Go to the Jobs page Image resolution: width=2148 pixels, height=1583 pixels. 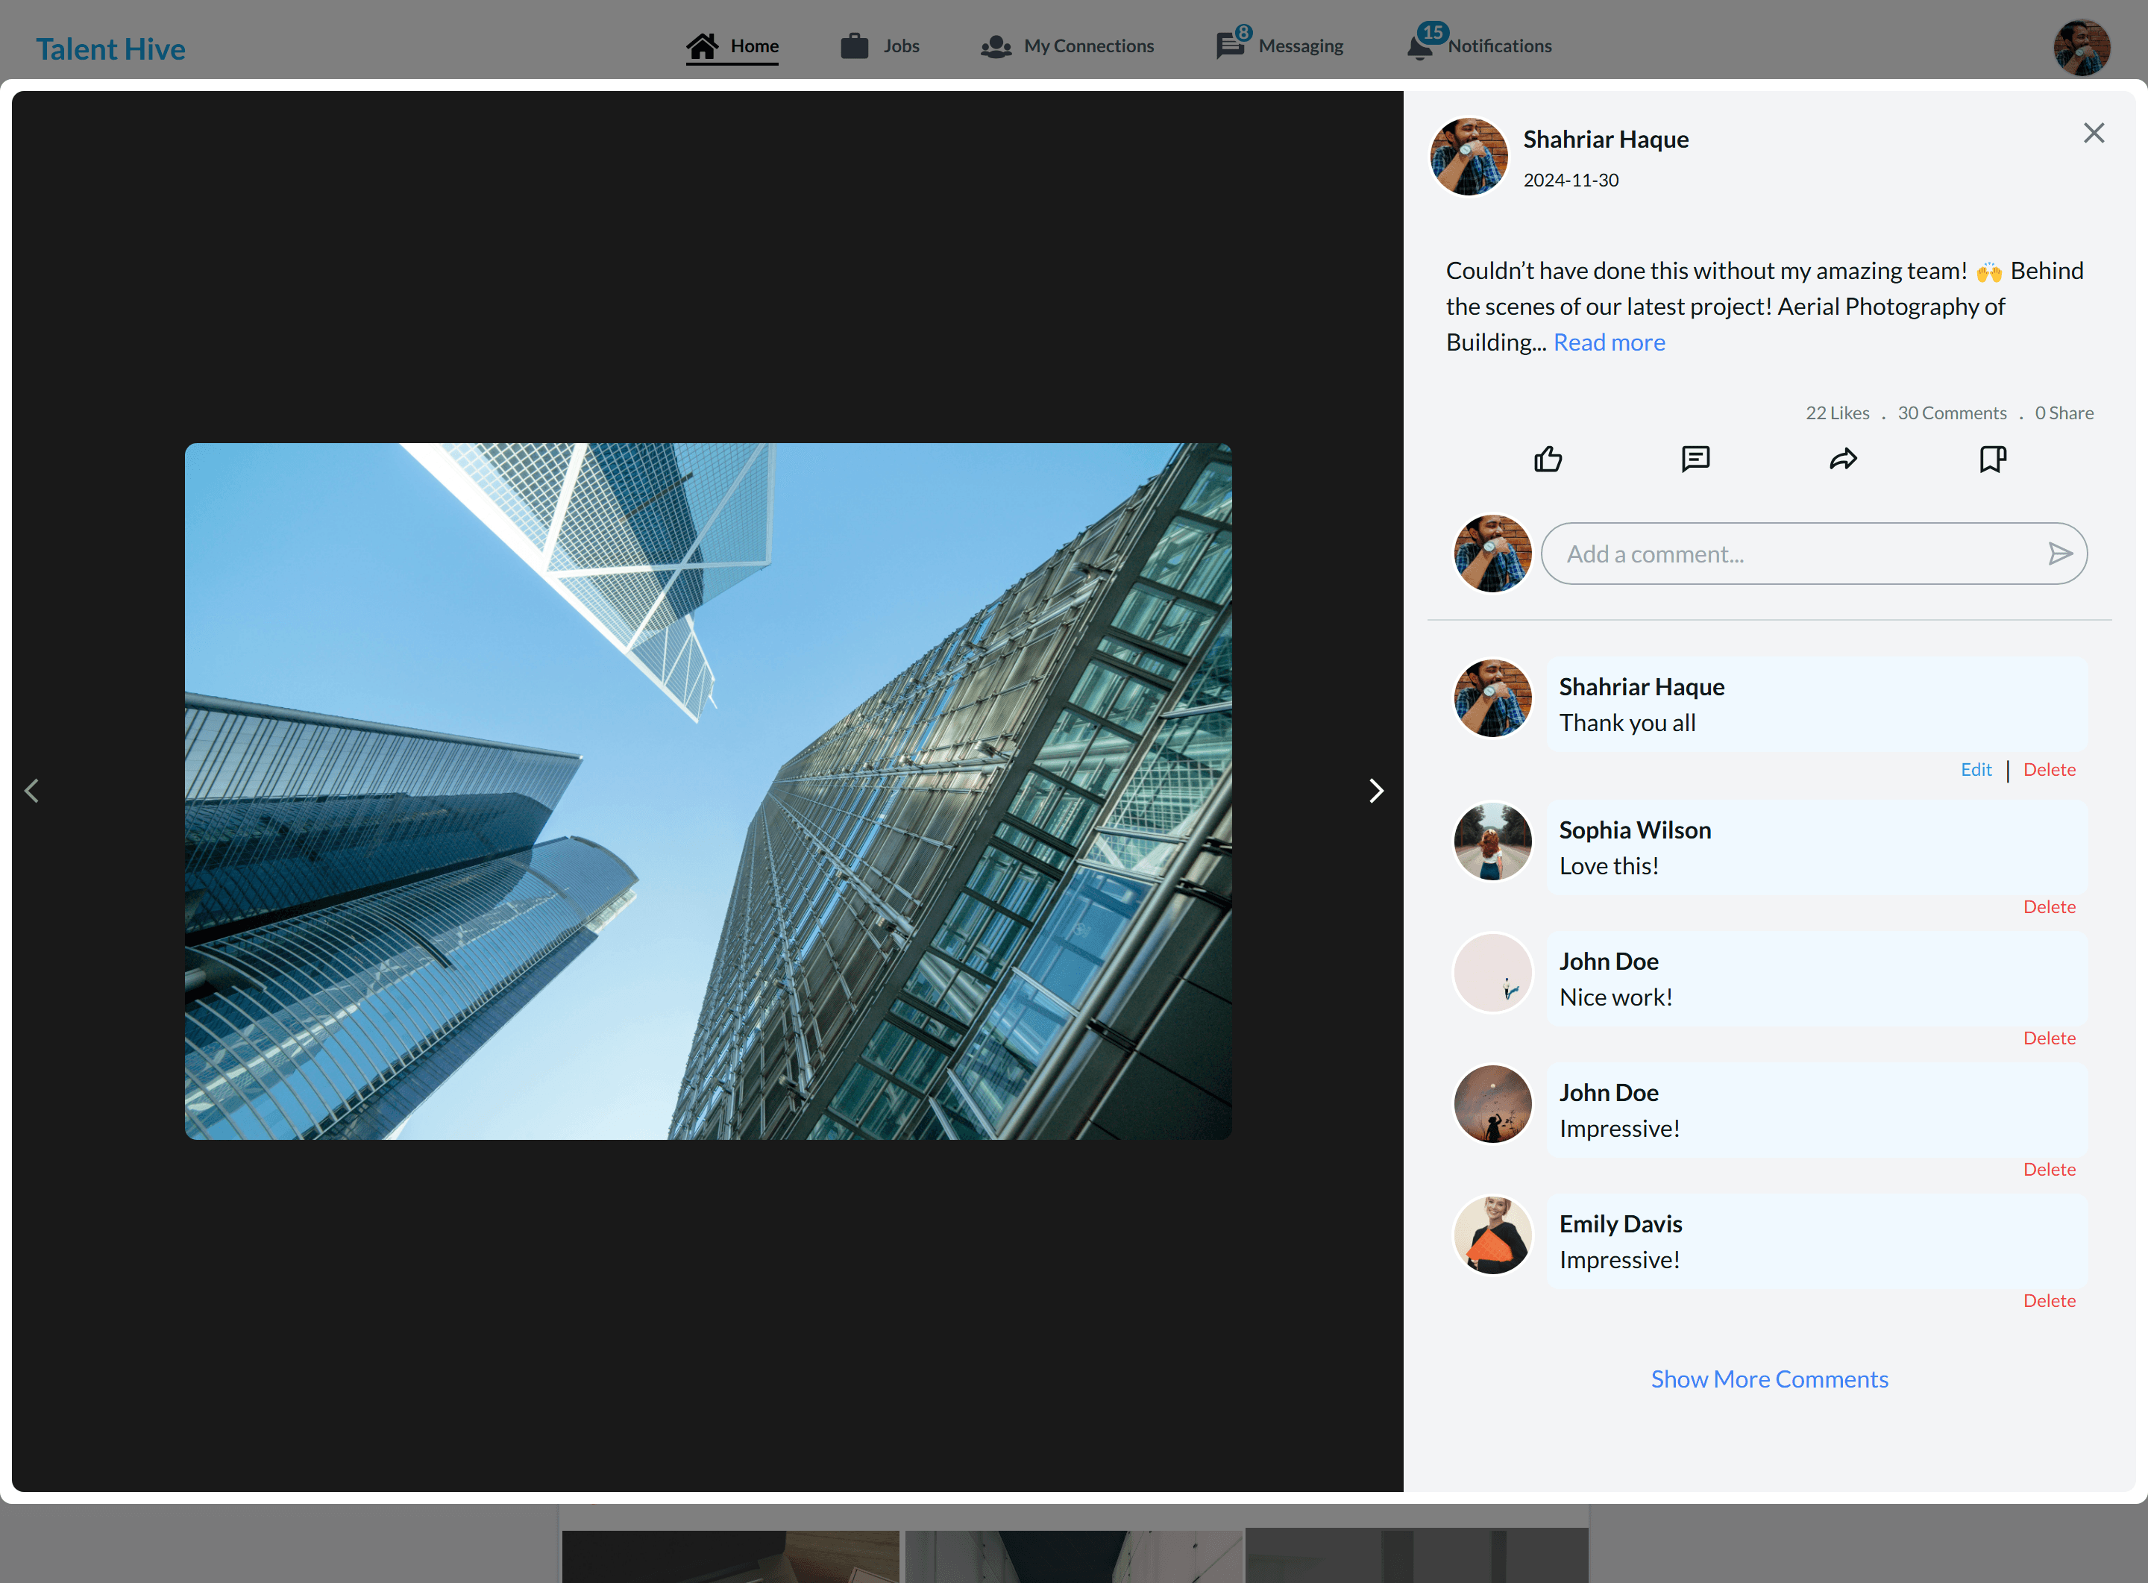(879, 46)
